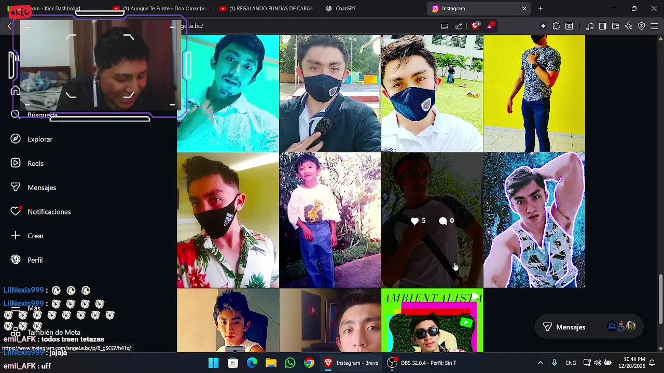
Task: Click the Brave playlist music note icon
Action: click(x=590, y=26)
